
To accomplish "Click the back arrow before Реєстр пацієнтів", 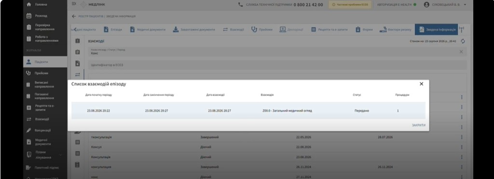I will pyautogui.click(x=74, y=16).
